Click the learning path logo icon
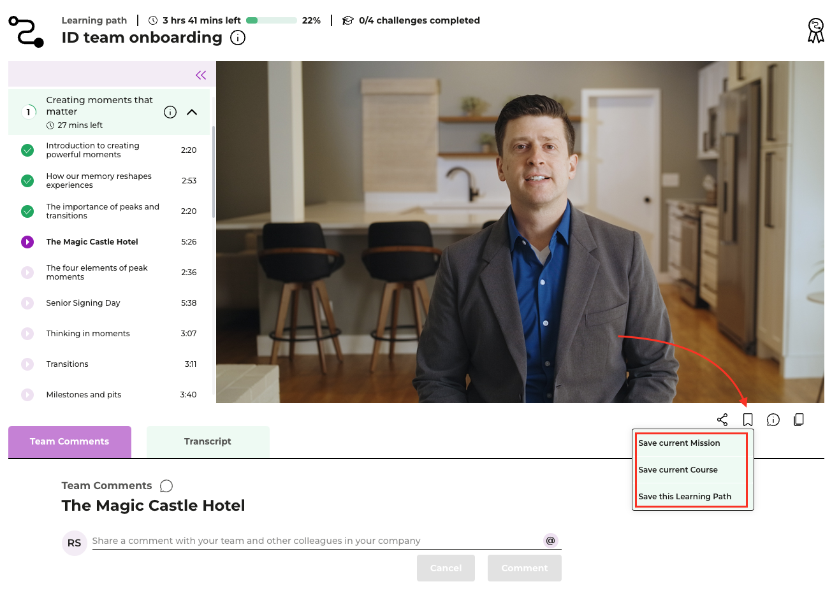The height and width of the screenshot is (591, 839). tap(26, 32)
